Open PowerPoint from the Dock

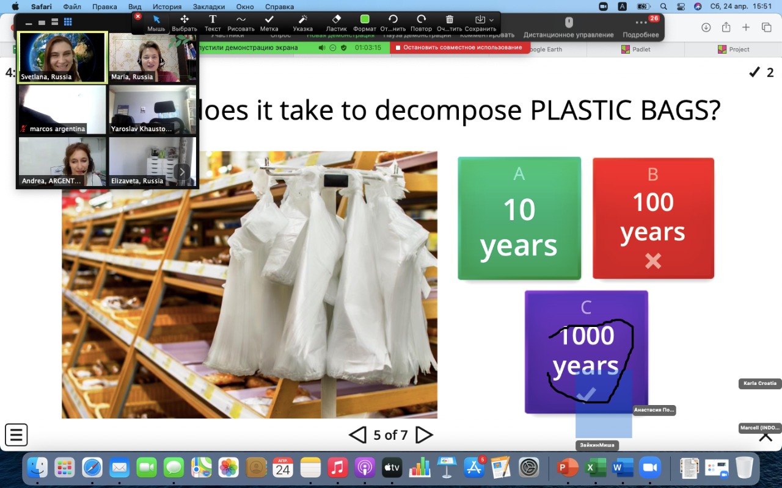pos(568,468)
